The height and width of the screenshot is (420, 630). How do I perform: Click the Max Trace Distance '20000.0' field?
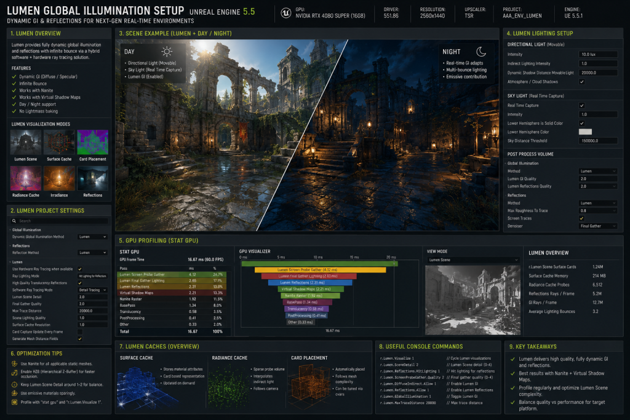[x=92, y=311]
